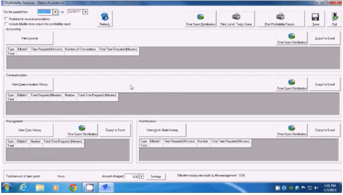Open the Settings button
Screen dimensions: 343x195
click(156, 176)
